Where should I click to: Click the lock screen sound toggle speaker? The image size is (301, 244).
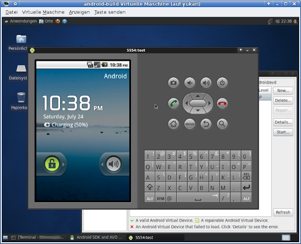click(x=113, y=164)
